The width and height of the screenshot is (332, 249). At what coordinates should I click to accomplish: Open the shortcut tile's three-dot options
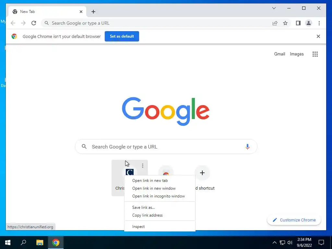143,166
